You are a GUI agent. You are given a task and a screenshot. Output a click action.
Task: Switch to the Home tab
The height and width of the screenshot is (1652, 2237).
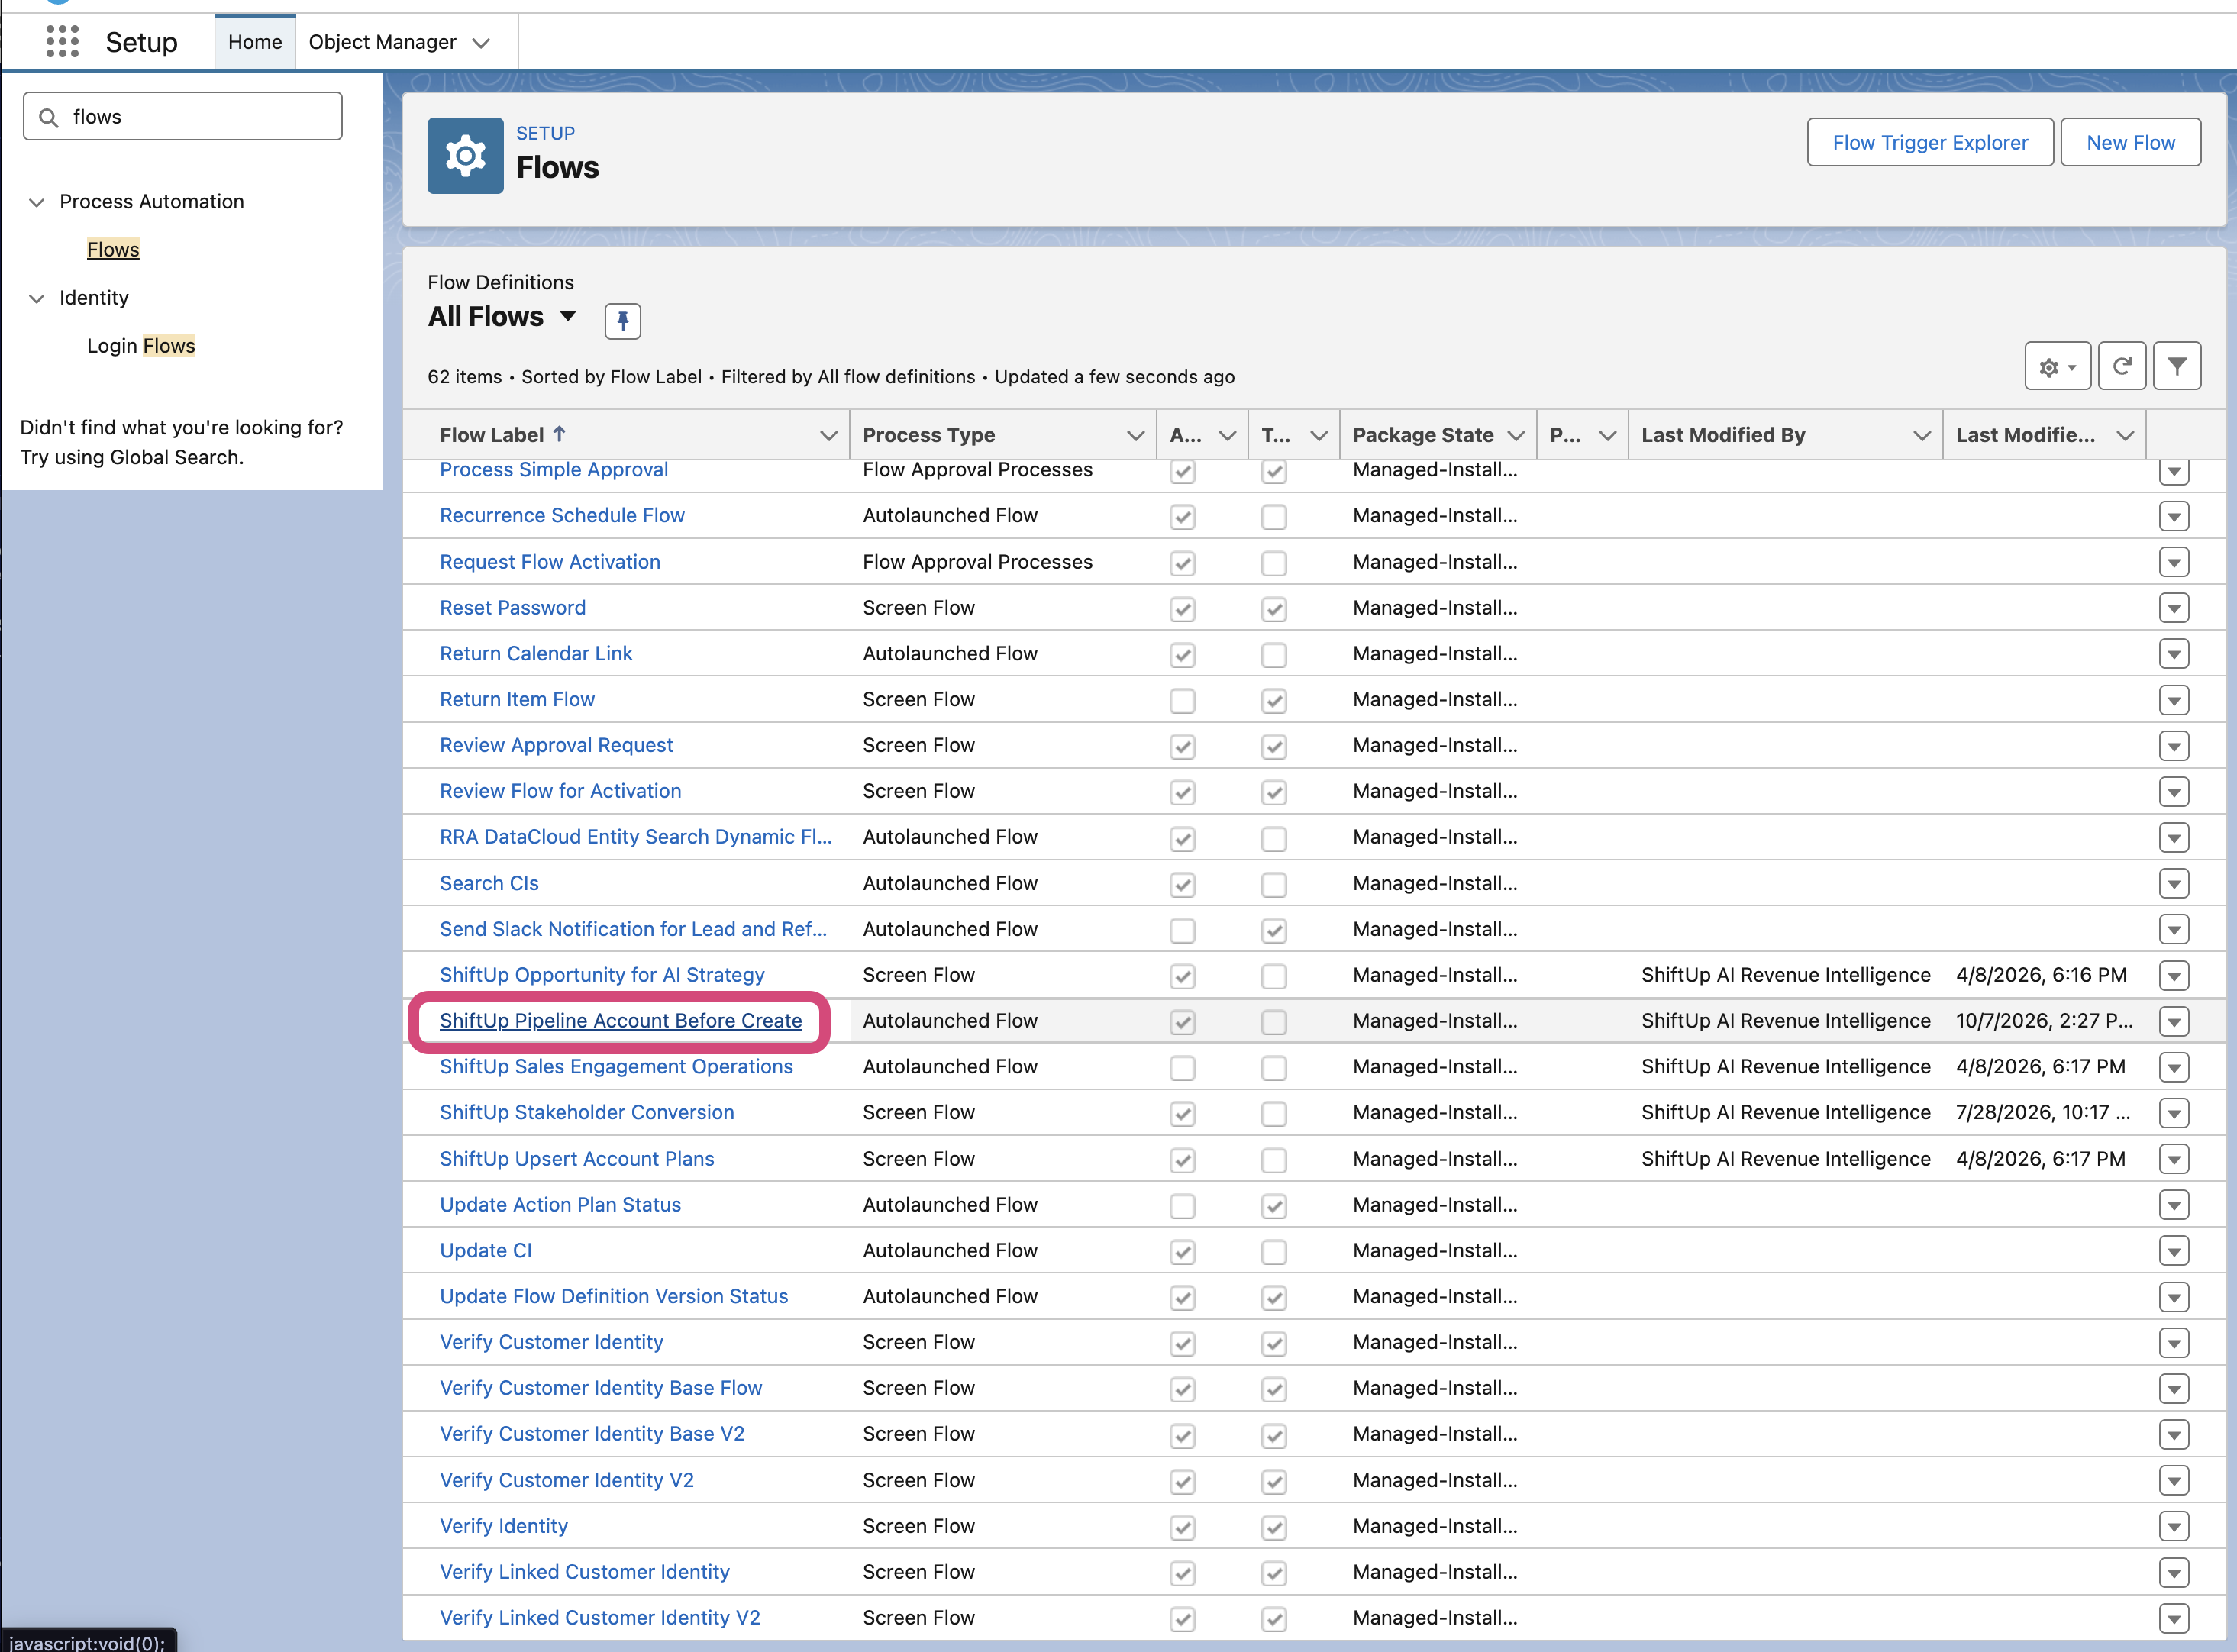coord(255,42)
